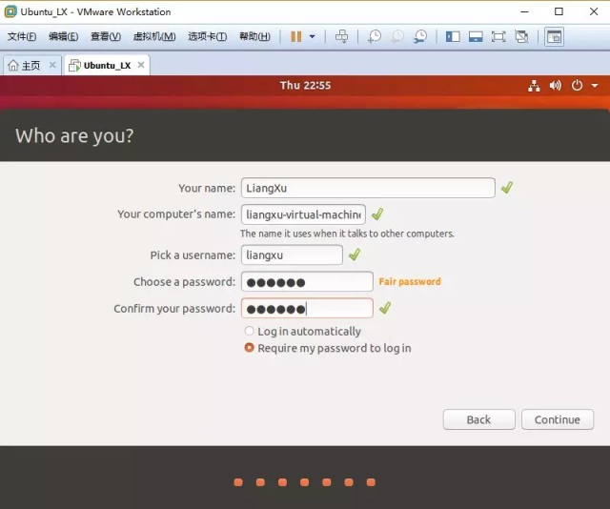The width and height of the screenshot is (610, 509).
Task: Minimize the VMware Workstation window
Action: [524, 11]
